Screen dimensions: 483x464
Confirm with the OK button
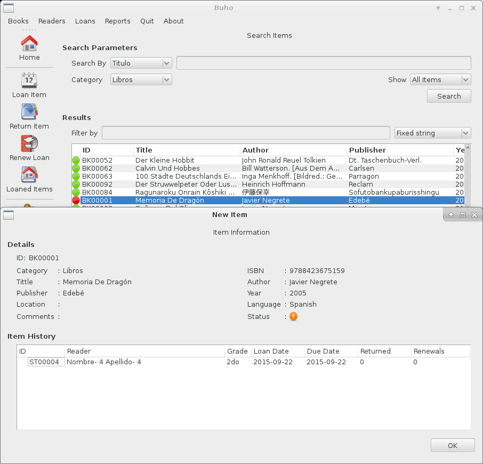click(x=453, y=445)
